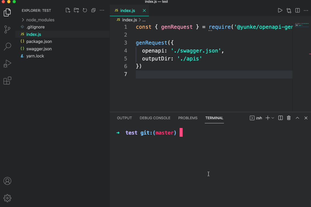Click the 'const' keyword on line 1

coord(144,27)
